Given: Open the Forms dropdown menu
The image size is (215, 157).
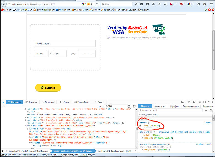Looking at the screenshot, I should point(38,10).
